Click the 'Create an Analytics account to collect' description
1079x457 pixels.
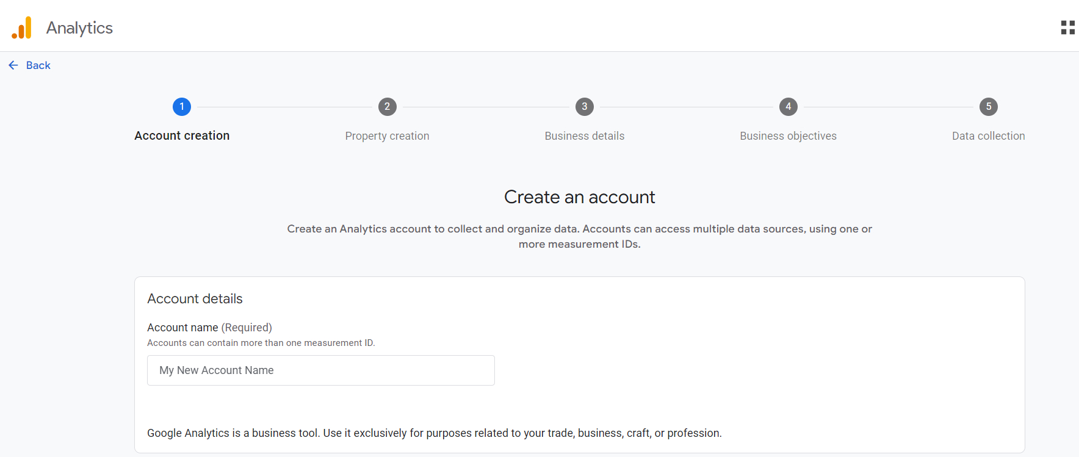[580, 236]
